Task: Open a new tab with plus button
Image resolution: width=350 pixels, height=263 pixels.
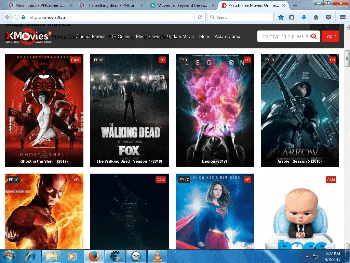Action: click(x=295, y=5)
